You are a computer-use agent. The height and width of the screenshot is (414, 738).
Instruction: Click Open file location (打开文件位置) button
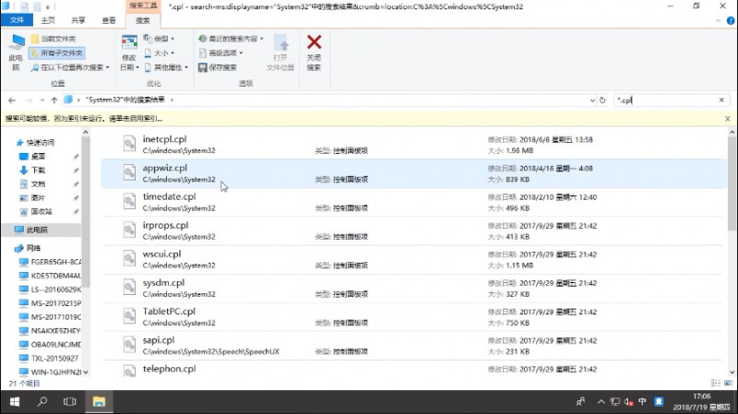point(280,53)
